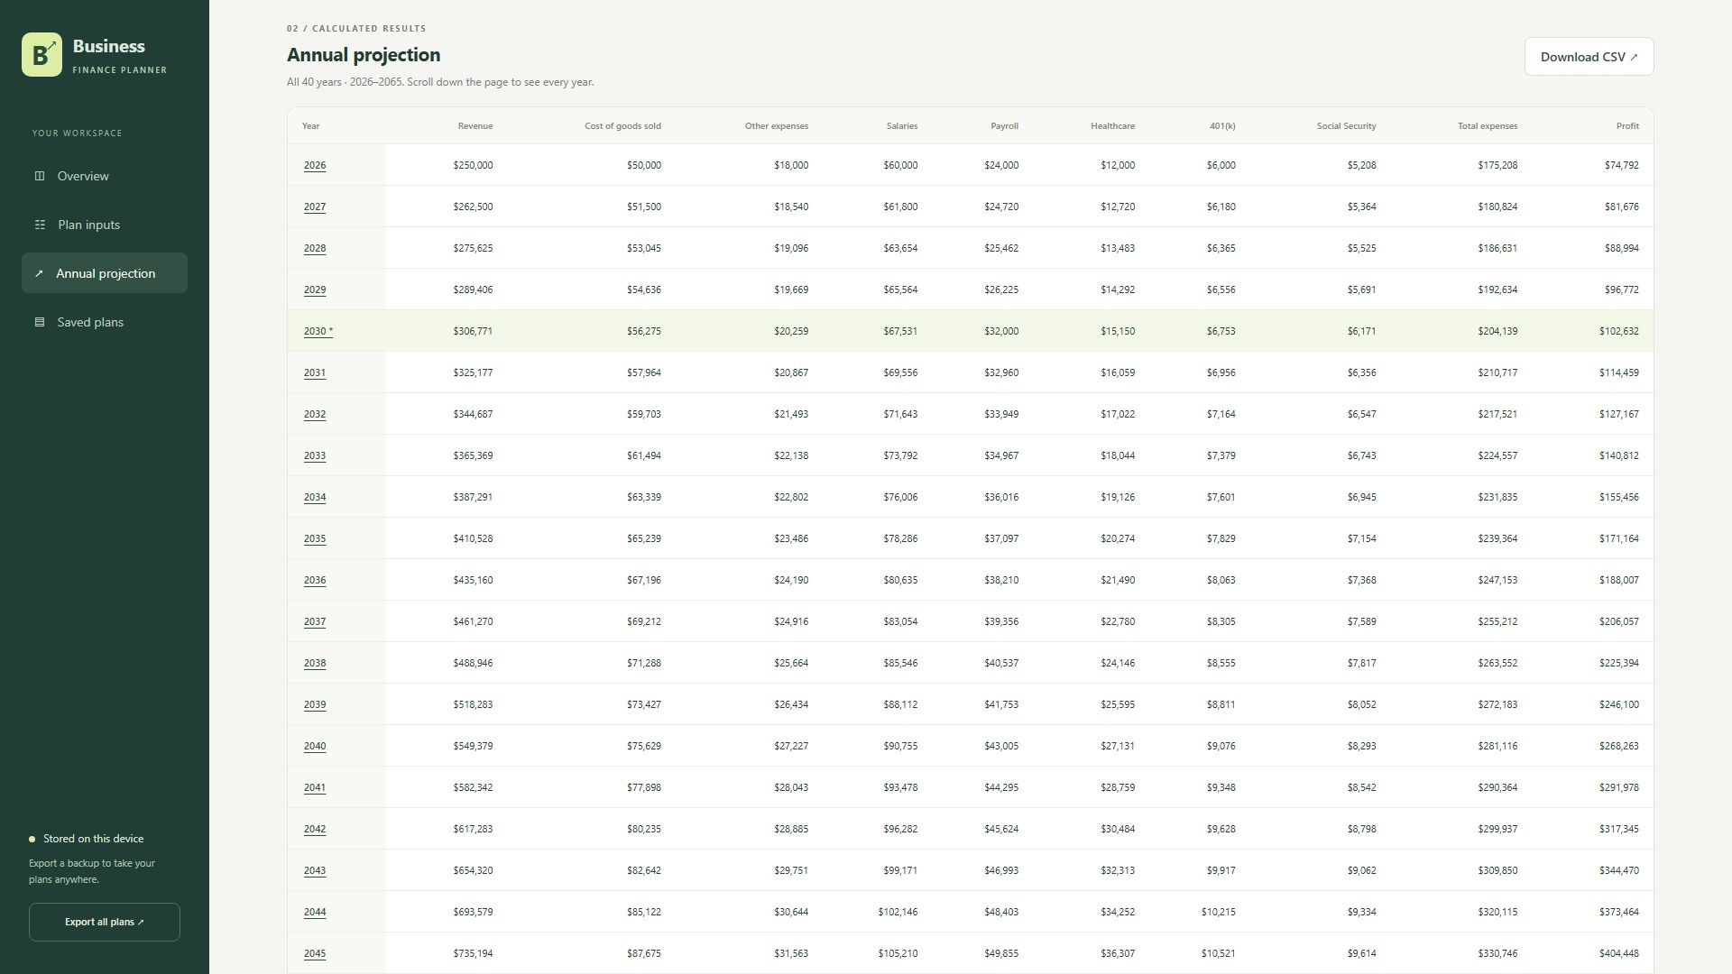Click the Saved plans sidebar icon
The height and width of the screenshot is (974, 1732).
[x=40, y=322]
